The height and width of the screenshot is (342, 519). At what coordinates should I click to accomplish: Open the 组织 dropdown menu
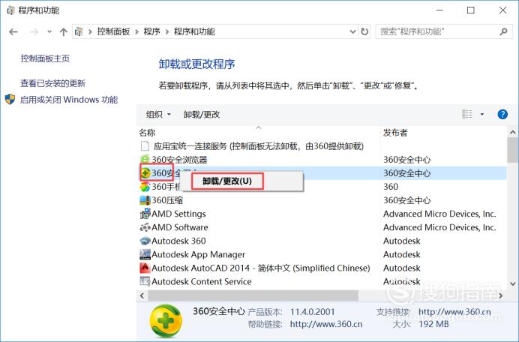pyautogui.click(x=158, y=115)
